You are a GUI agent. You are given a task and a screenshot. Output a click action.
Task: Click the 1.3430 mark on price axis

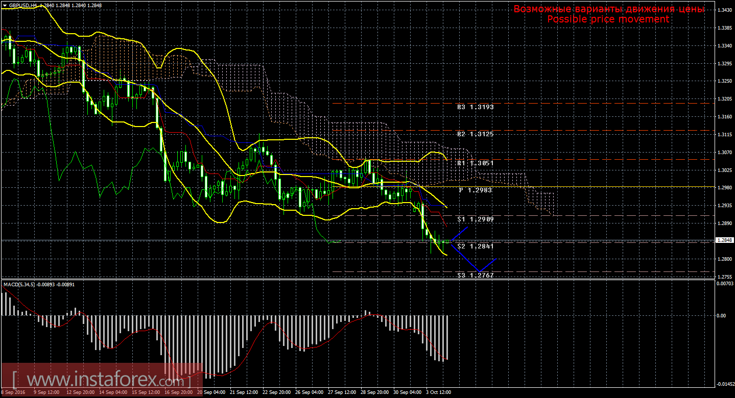pos(724,10)
